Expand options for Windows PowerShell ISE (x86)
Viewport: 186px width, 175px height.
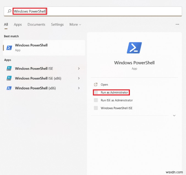[79, 78]
